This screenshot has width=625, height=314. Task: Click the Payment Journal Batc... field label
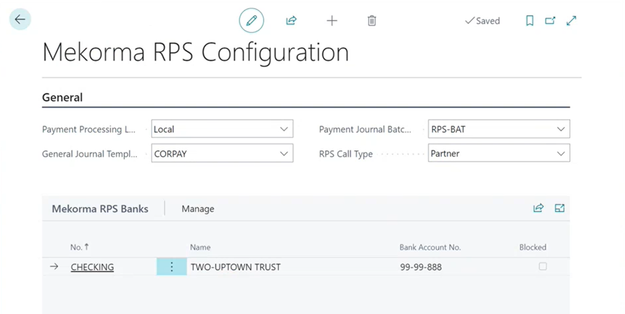[x=365, y=129]
